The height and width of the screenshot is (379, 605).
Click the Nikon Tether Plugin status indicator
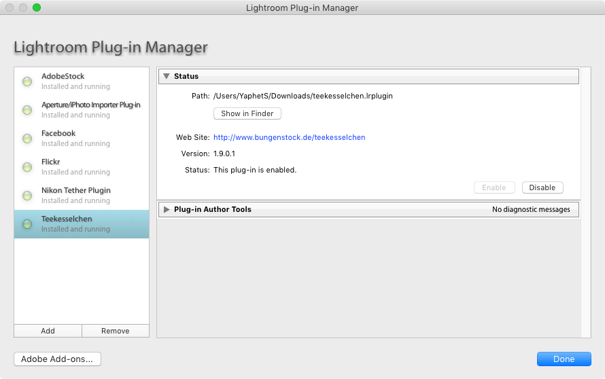click(x=27, y=196)
